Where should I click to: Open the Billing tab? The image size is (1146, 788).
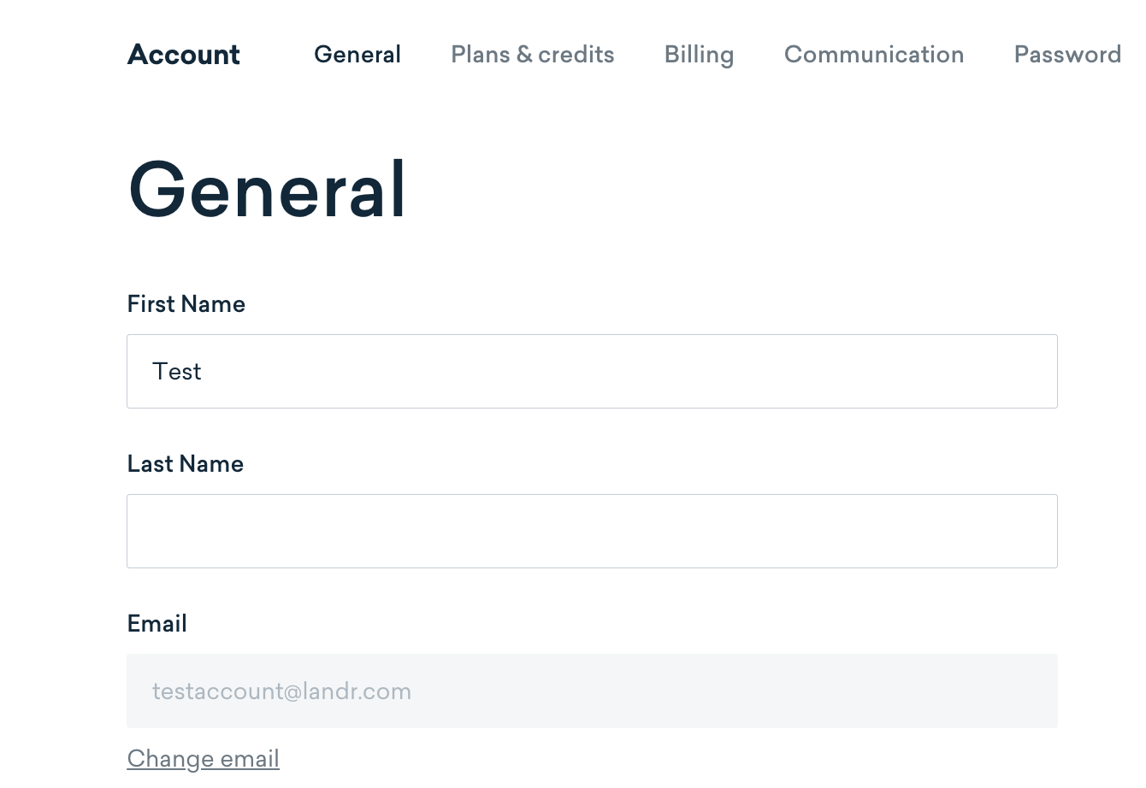point(699,55)
